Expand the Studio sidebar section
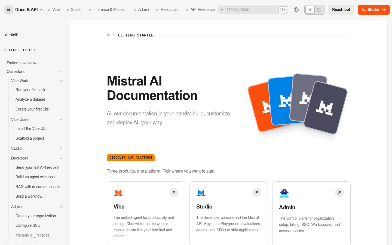 coord(61,149)
